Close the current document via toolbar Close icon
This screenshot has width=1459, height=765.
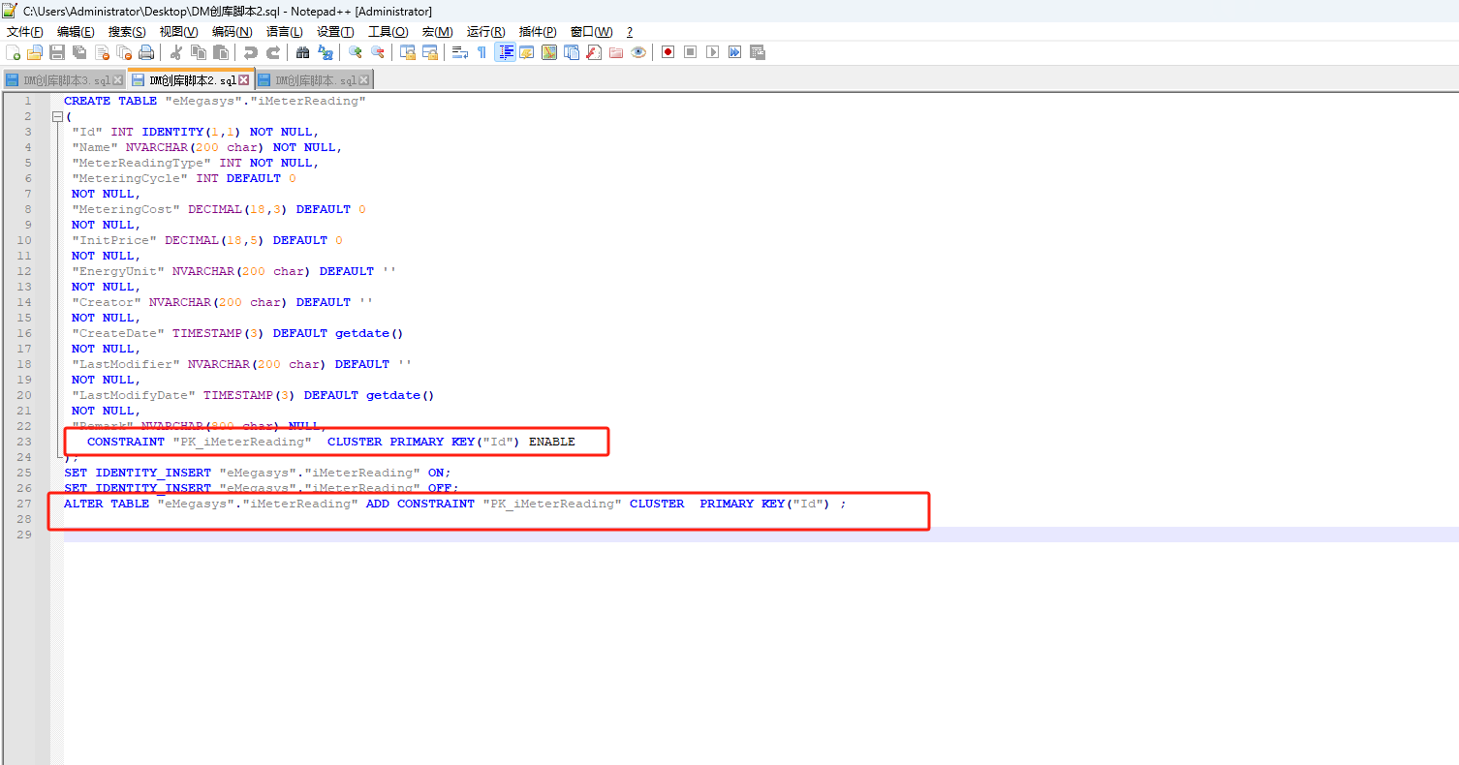coord(102,52)
